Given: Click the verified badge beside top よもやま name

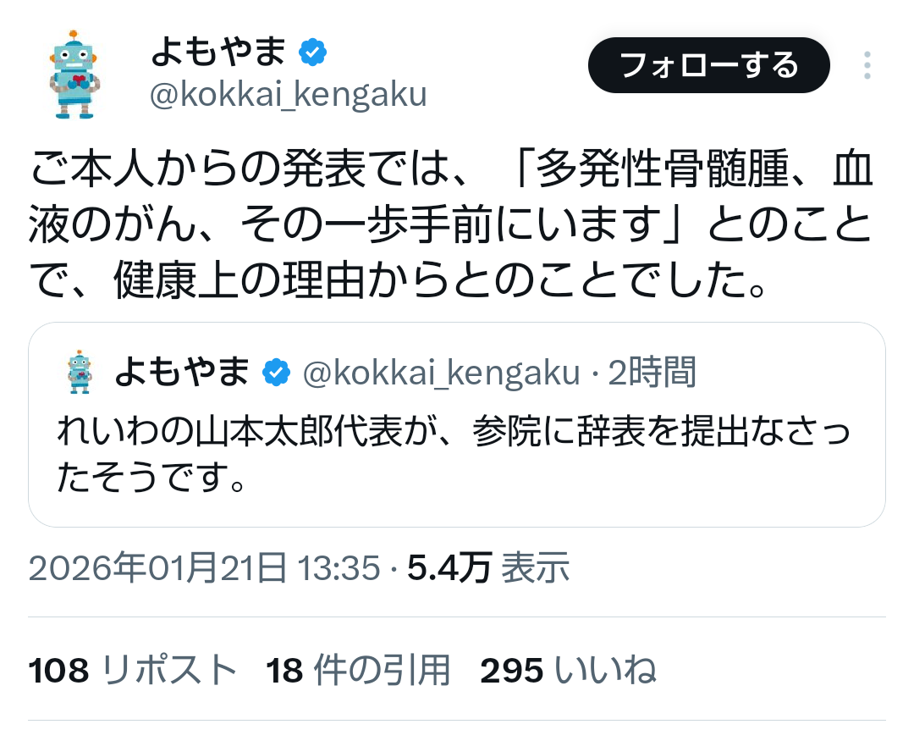Looking at the screenshot, I should point(313,53).
